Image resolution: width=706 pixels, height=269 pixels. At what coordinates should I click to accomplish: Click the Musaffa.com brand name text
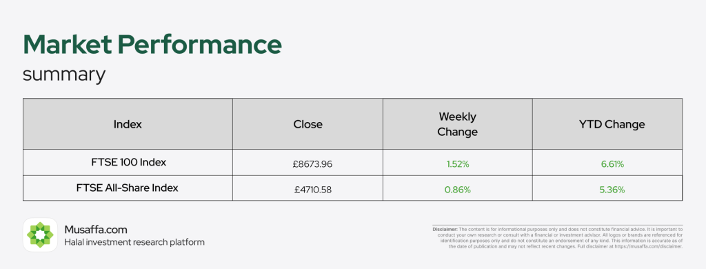(95, 230)
